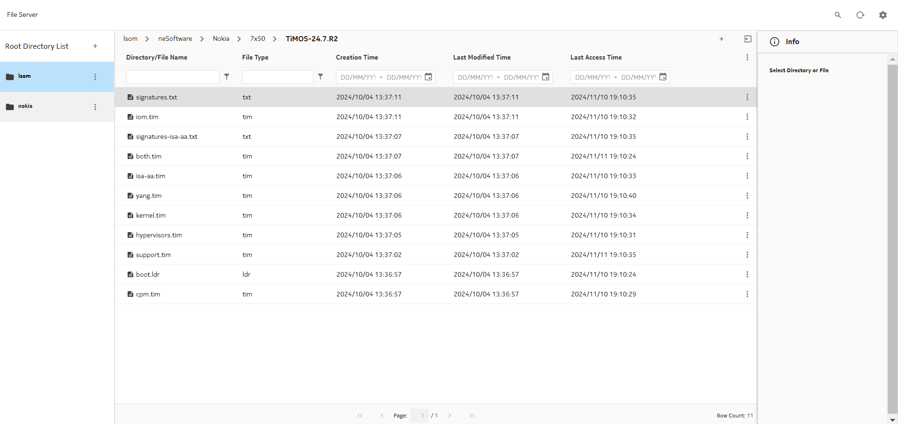Select the boot.ldr file row
The width and height of the screenshot is (898, 424).
148,274
